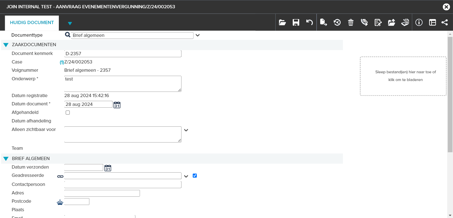This screenshot has height=218, width=453.
Task: Click drop zone to browse for files
Action: (x=403, y=76)
